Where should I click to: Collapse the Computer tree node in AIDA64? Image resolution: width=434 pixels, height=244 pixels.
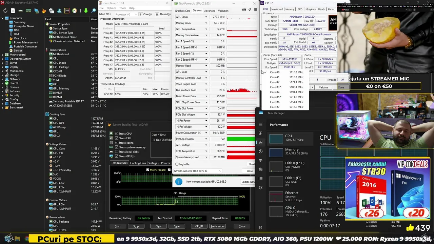coord(3,18)
